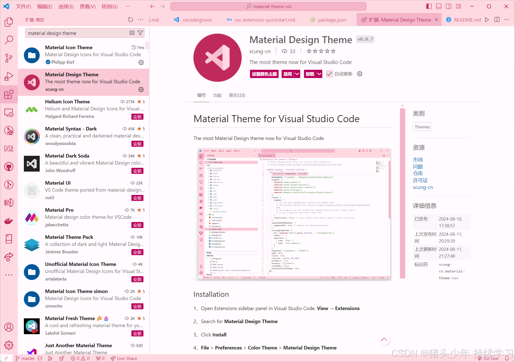Switch to the README.md tab
The image size is (515, 362).
[x=464, y=20]
